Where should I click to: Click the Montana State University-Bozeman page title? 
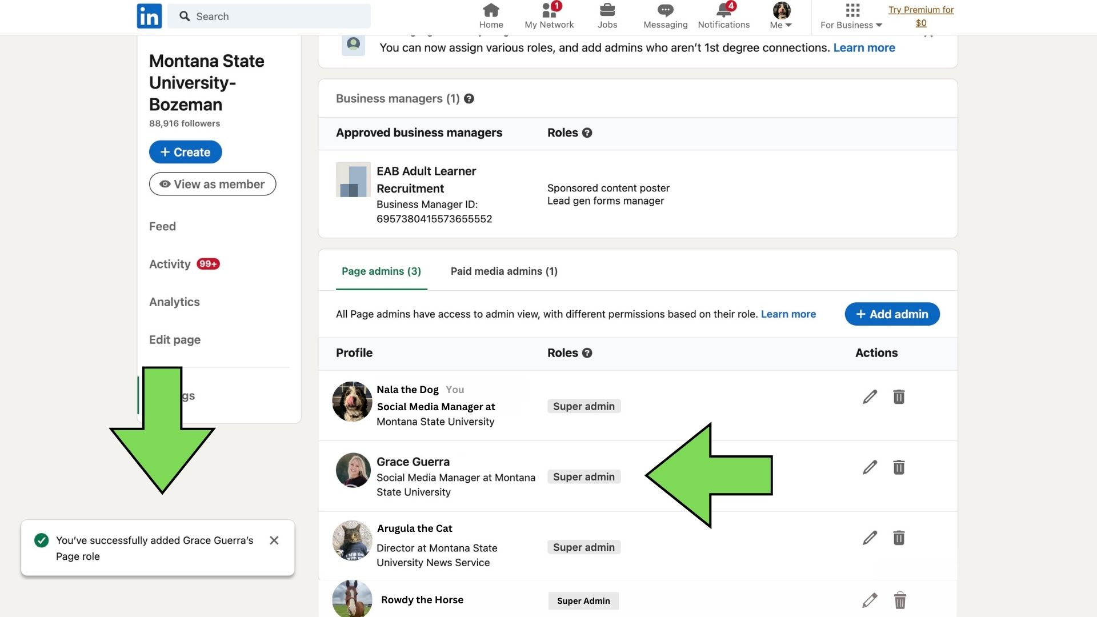[206, 83]
